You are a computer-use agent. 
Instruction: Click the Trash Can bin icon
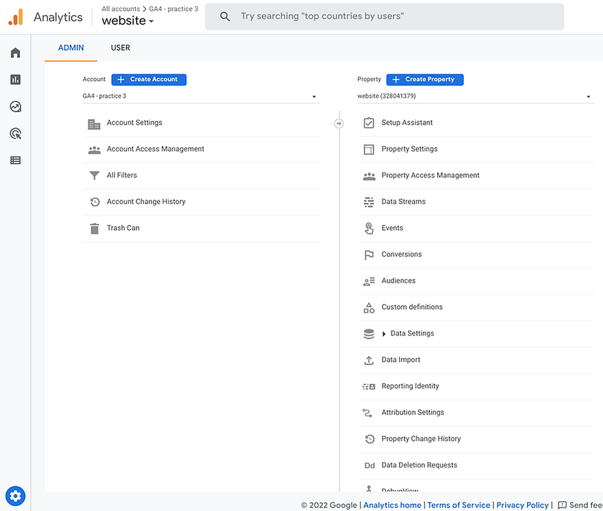[94, 229]
